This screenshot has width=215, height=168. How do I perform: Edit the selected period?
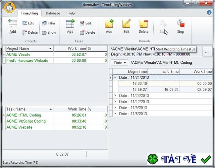point(126,26)
